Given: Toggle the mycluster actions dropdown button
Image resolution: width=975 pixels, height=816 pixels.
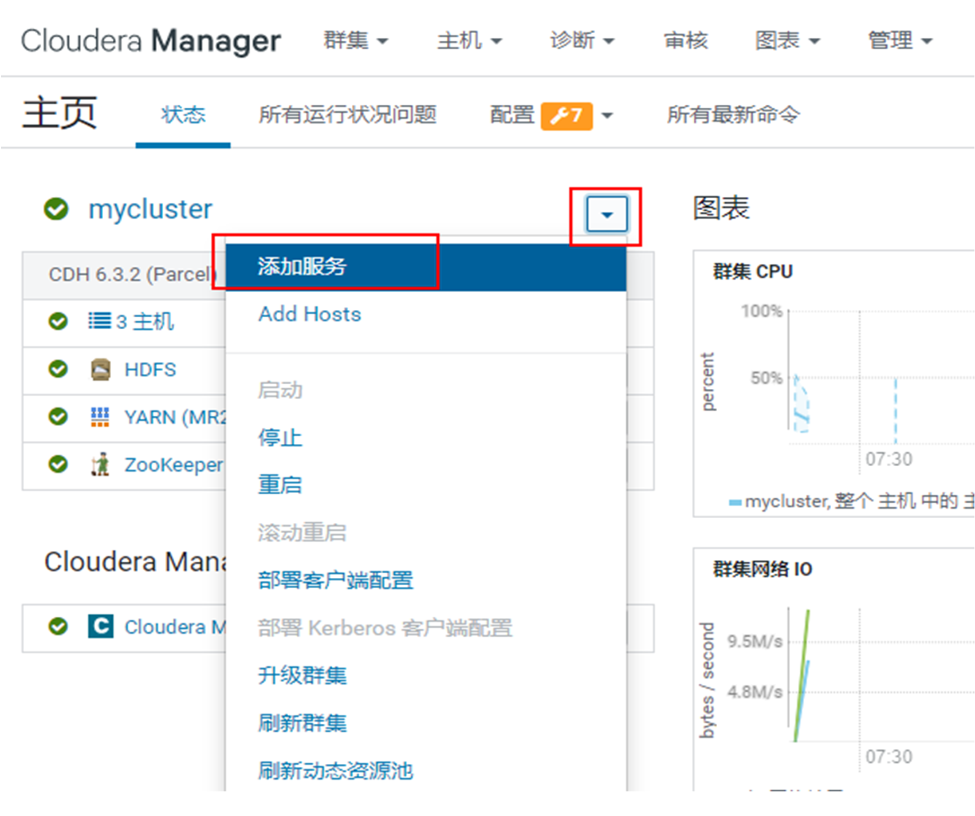Looking at the screenshot, I should pos(607,215).
